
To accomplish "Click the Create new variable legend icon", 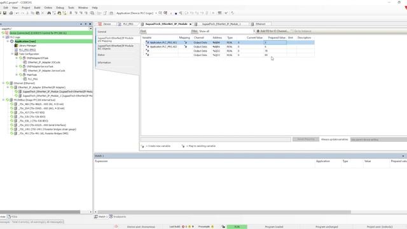I will [x=142, y=146].
